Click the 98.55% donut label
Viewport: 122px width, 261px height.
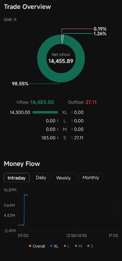coord(20,84)
